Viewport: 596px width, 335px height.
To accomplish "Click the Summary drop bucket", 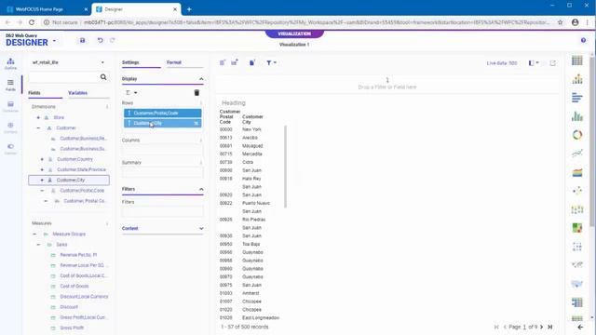I will [x=163, y=172].
